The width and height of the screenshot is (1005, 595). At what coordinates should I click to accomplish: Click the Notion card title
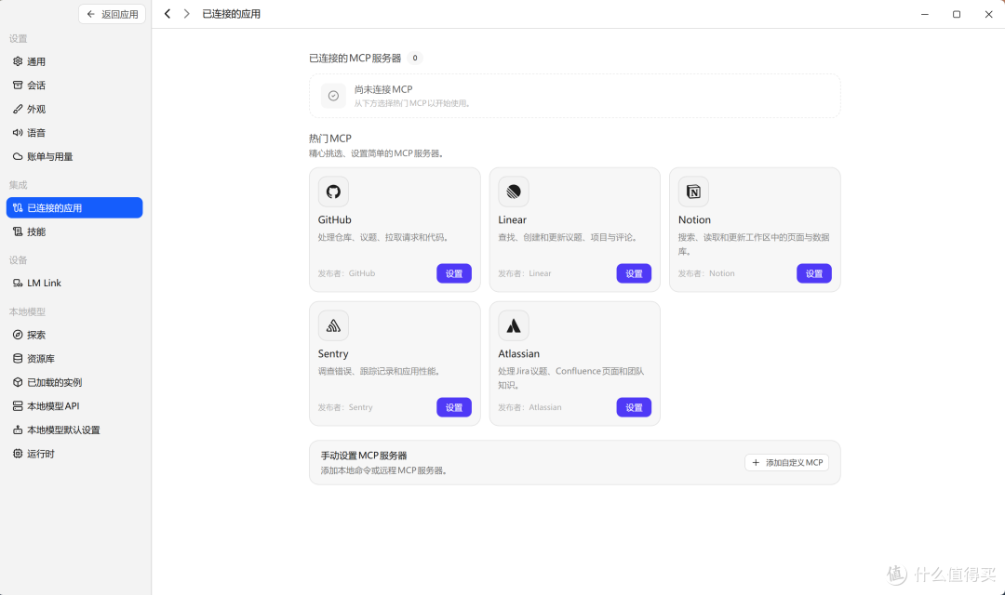point(694,219)
